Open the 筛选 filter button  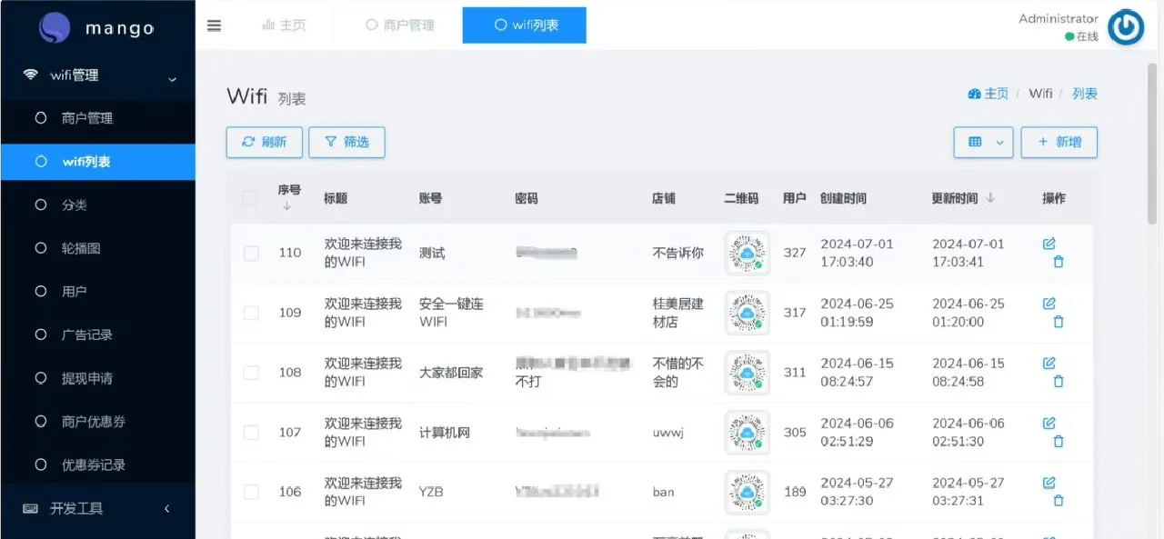pos(346,142)
